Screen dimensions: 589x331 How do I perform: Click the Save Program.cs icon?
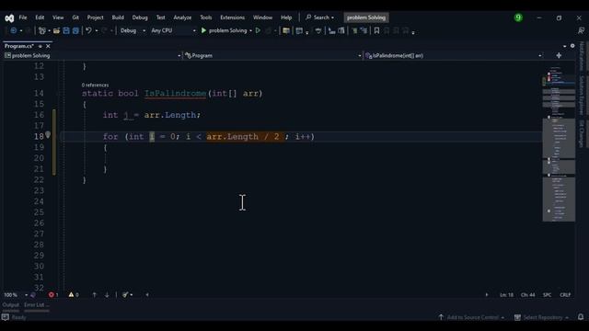tap(66, 30)
